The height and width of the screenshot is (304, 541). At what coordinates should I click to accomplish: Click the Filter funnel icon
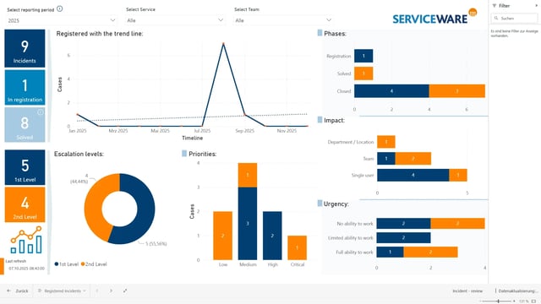pos(494,6)
